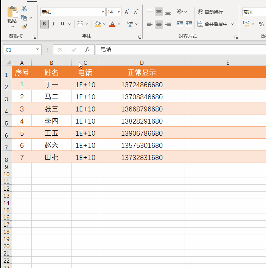
Task: Open the font size 14 dropdown
Action: pos(118,12)
